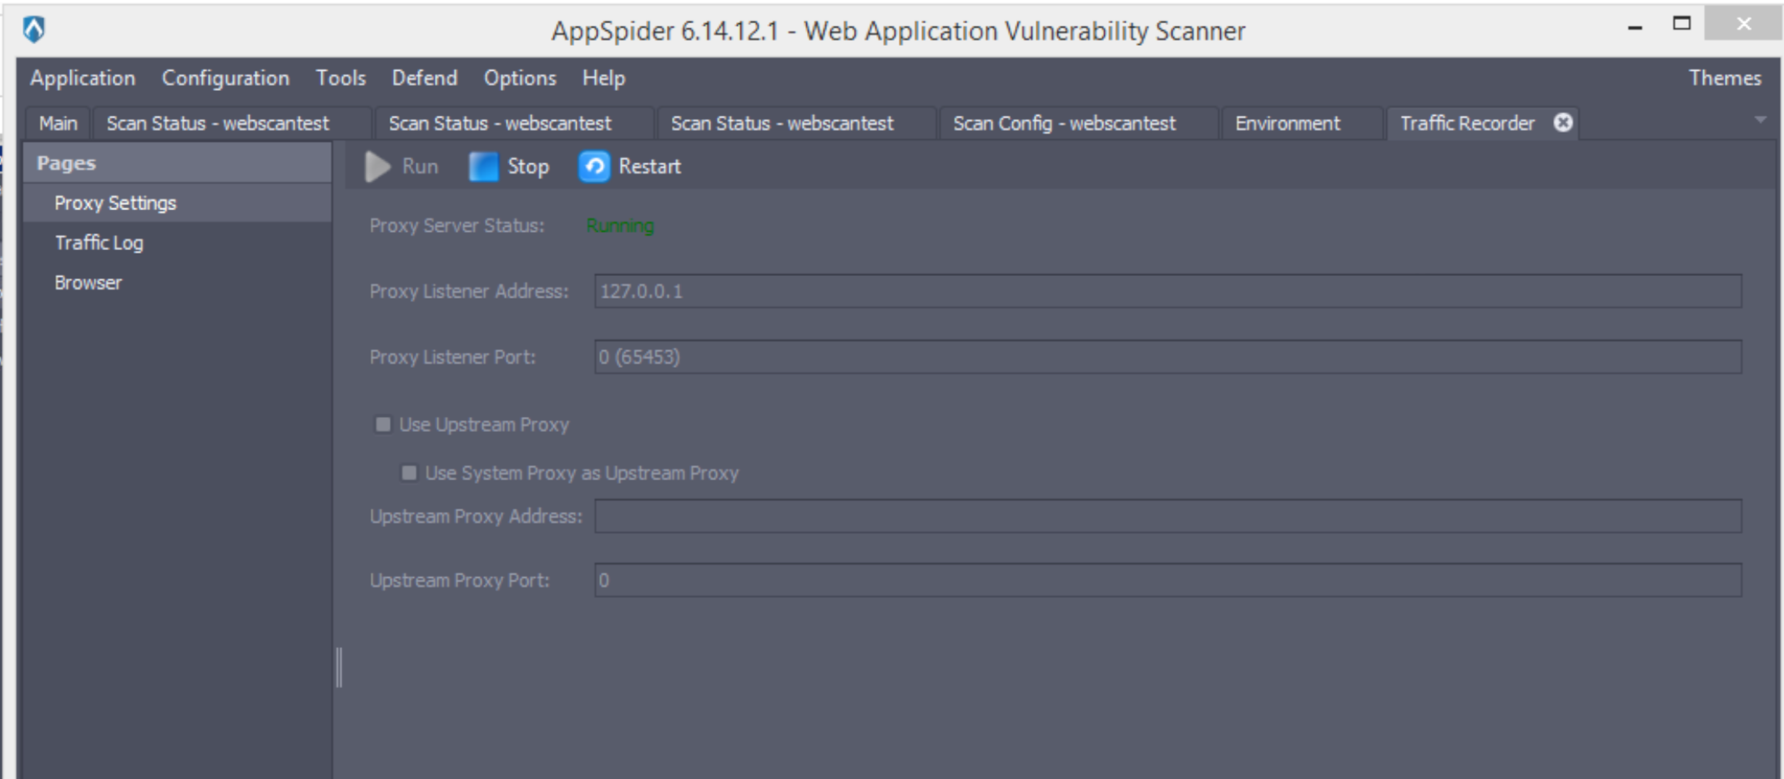
Task: Click the Upstream Proxy Address field
Action: (1167, 516)
